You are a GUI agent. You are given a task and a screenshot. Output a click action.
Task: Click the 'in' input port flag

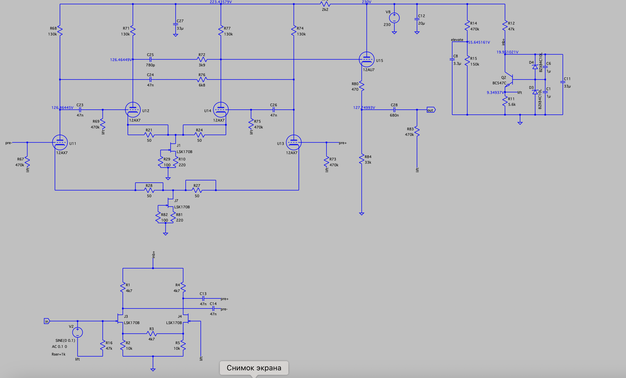click(47, 321)
